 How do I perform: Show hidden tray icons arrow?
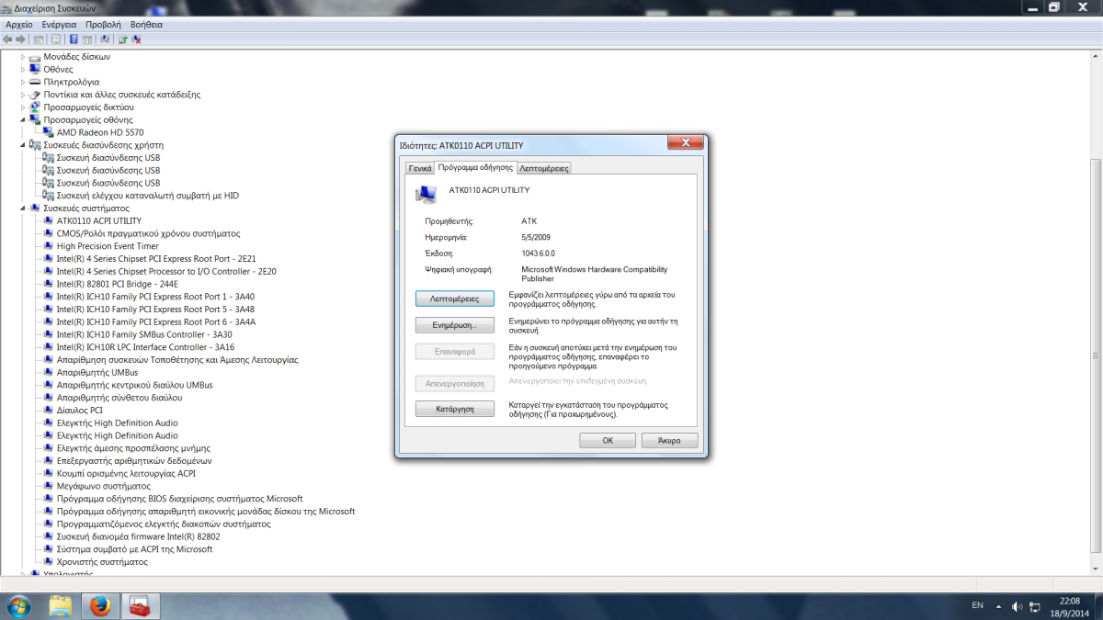point(1000,607)
